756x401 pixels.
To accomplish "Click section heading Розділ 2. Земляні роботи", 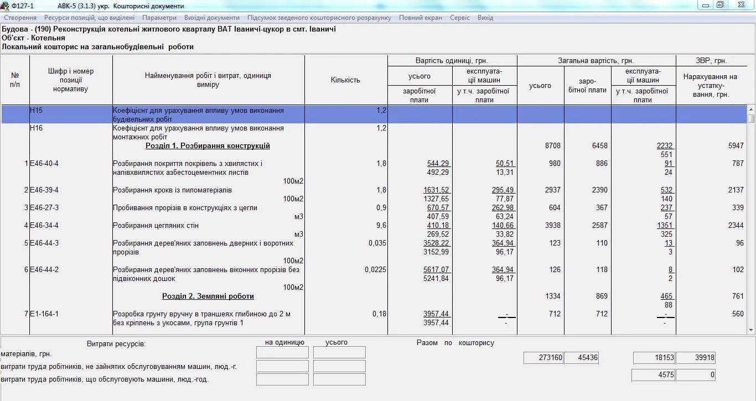I will tap(208, 296).
